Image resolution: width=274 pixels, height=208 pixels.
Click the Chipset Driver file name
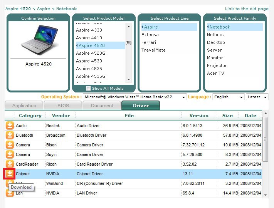coord(90,174)
